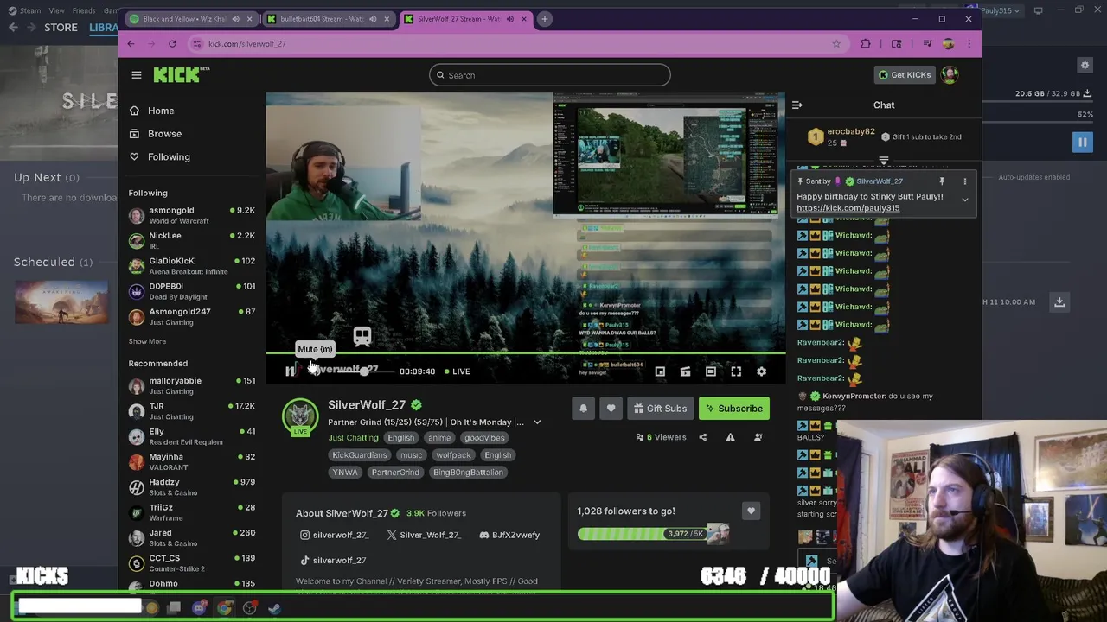Open Haddzy Slots & Casino channel
This screenshot has width=1107, height=622.
point(191,487)
